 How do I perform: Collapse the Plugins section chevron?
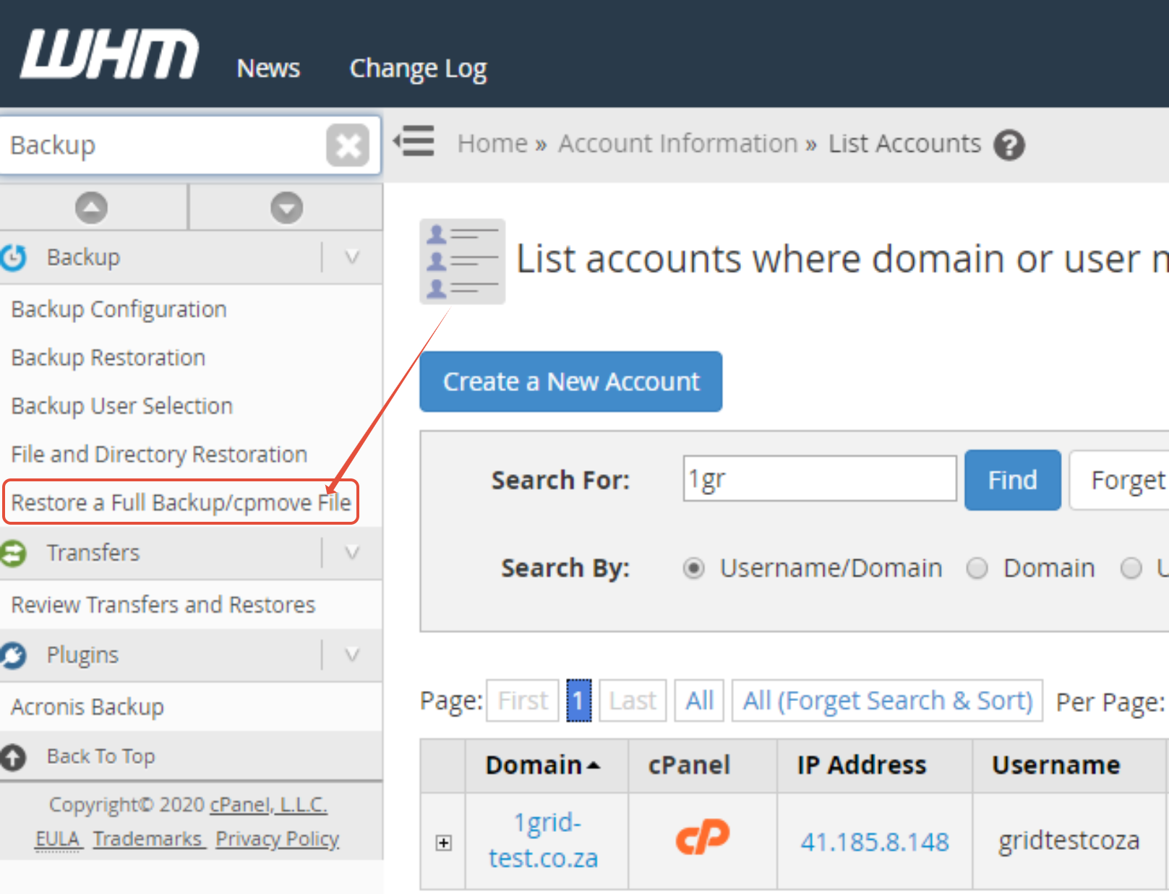352,656
